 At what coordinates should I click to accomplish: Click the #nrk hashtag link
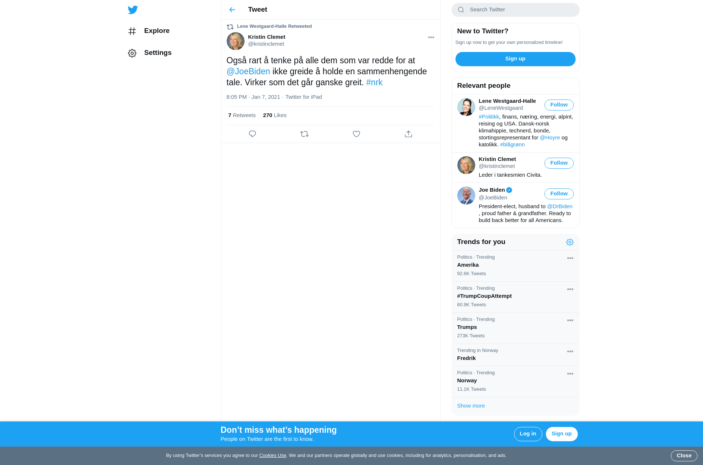click(374, 82)
